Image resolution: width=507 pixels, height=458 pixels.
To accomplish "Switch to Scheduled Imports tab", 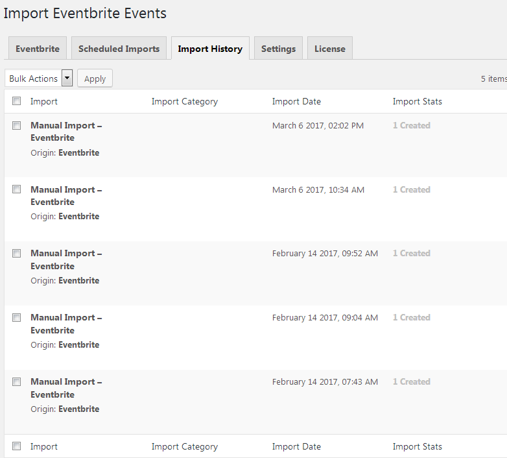I will 119,49.
